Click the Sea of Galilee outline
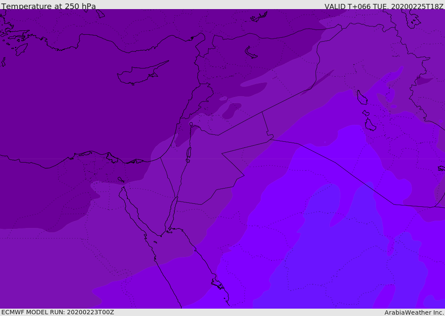Image resolution: width=445 pixels, height=316 pixels. pyautogui.click(x=191, y=124)
